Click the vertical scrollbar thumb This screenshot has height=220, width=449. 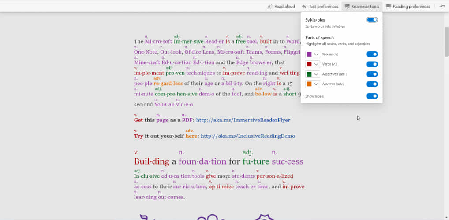coord(446,42)
